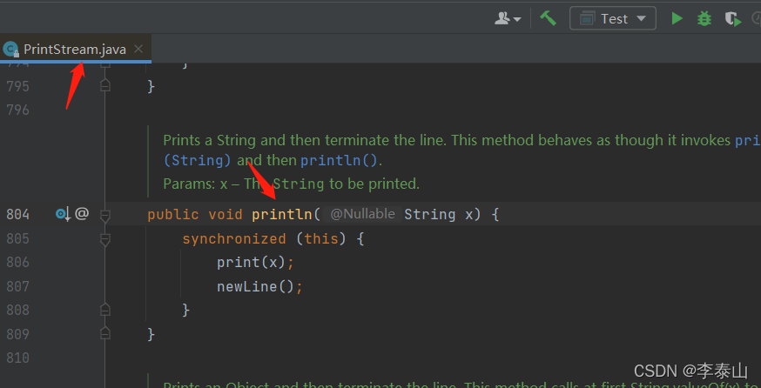Collapse the synchronized block at line 805
Image resolution: width=761 pixels, height=388 pixels.
(x=105, y=238)
